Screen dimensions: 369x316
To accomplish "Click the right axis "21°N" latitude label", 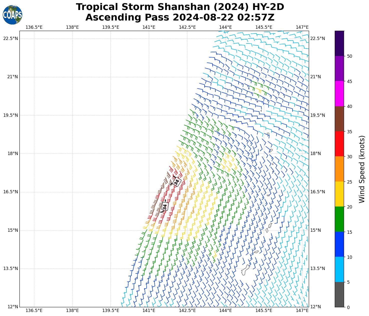I will tap(316, 77).
